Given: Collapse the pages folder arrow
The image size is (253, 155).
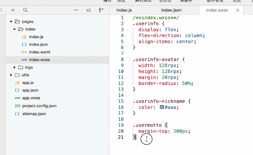Looking at the screenshot, I should [11, 22].
